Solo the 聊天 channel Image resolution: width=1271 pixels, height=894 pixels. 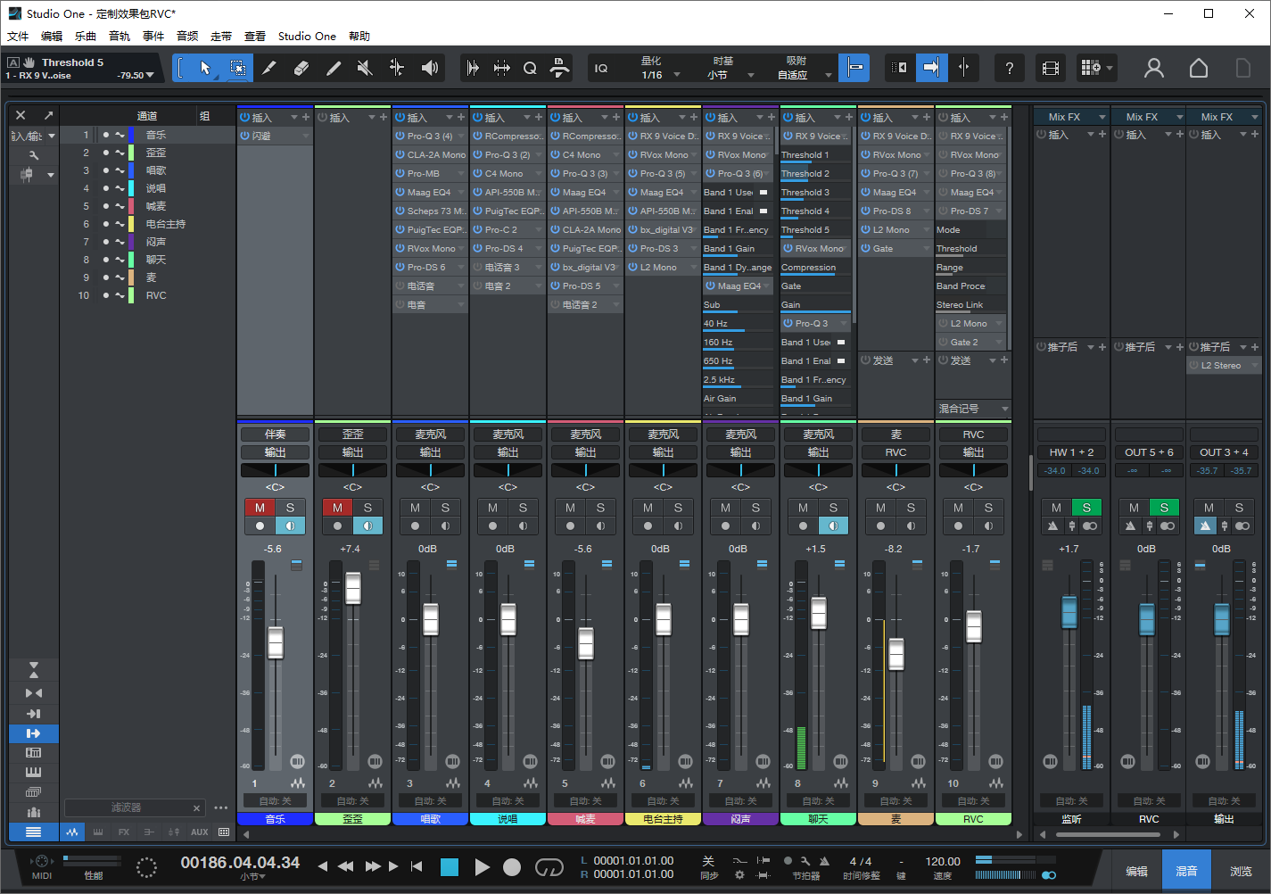(x=833, y=508)
